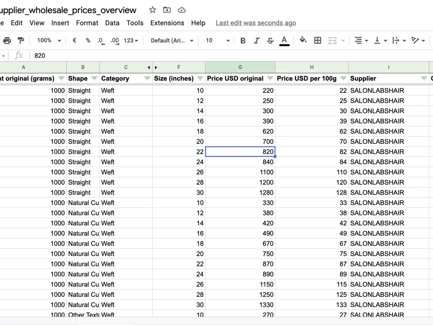
Task: Format as currency with euro icon
Action: pyautogui.click(x=74, y=40)
